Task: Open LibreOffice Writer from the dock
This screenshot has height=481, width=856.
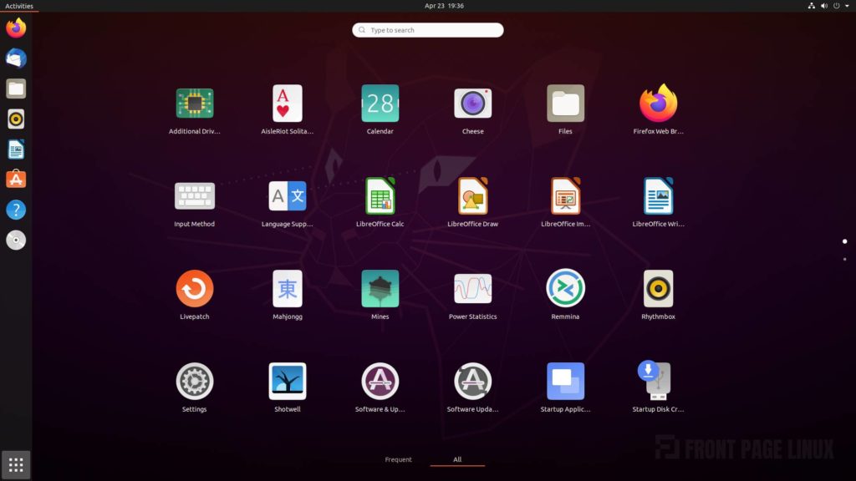Action: 16,149
